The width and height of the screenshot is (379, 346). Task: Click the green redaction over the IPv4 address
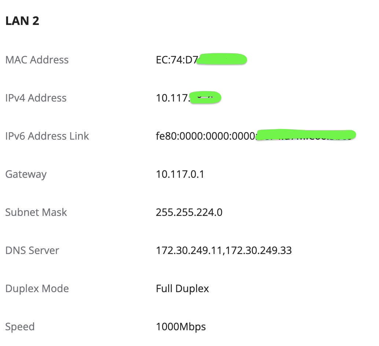pyautogui.click(x=205, y=97)
